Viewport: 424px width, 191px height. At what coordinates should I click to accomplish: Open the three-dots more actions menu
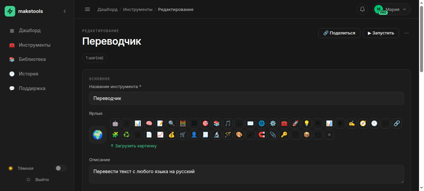[406, 33]
